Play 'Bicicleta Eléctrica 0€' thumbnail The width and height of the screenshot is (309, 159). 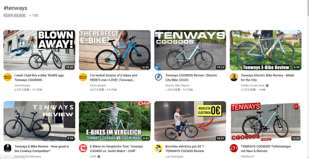(190, 121)
